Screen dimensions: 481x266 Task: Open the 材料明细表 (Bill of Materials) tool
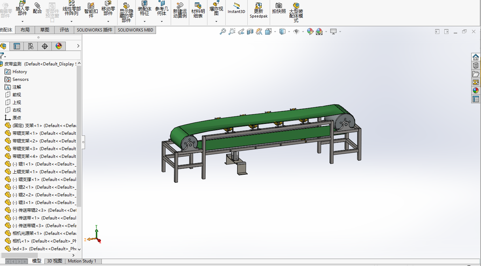tap(198, 10)
